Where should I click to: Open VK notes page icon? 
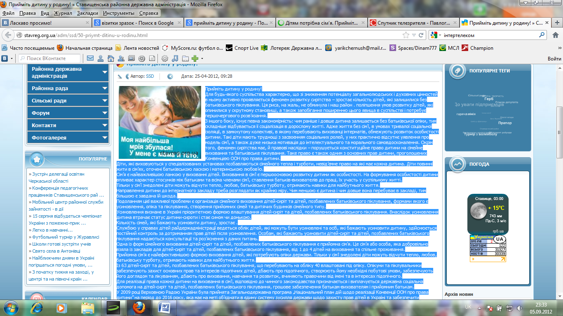152,58
